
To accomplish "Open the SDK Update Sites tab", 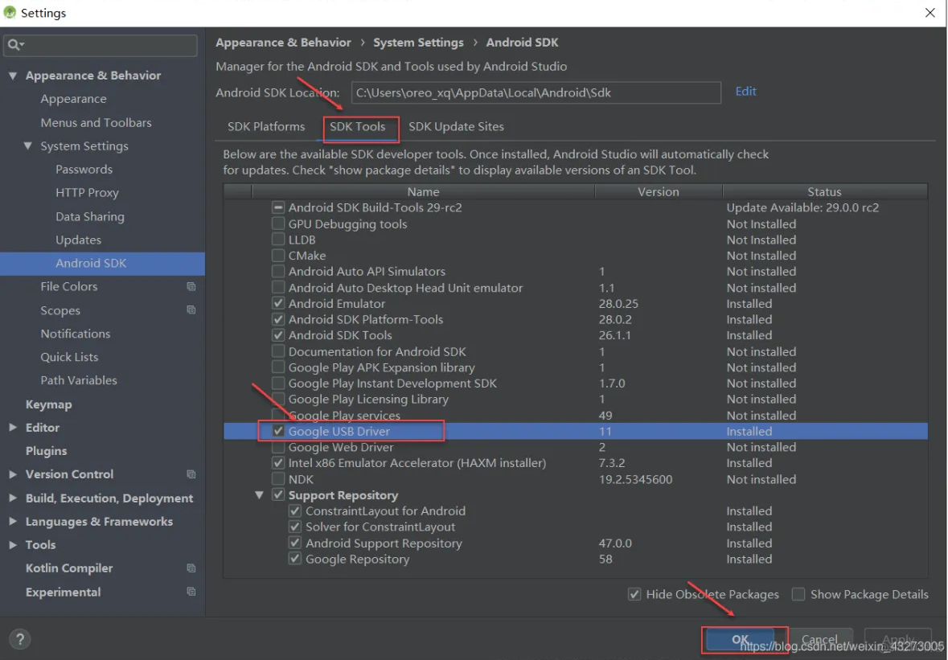I will pyautogui.click(x=456, y=127).
